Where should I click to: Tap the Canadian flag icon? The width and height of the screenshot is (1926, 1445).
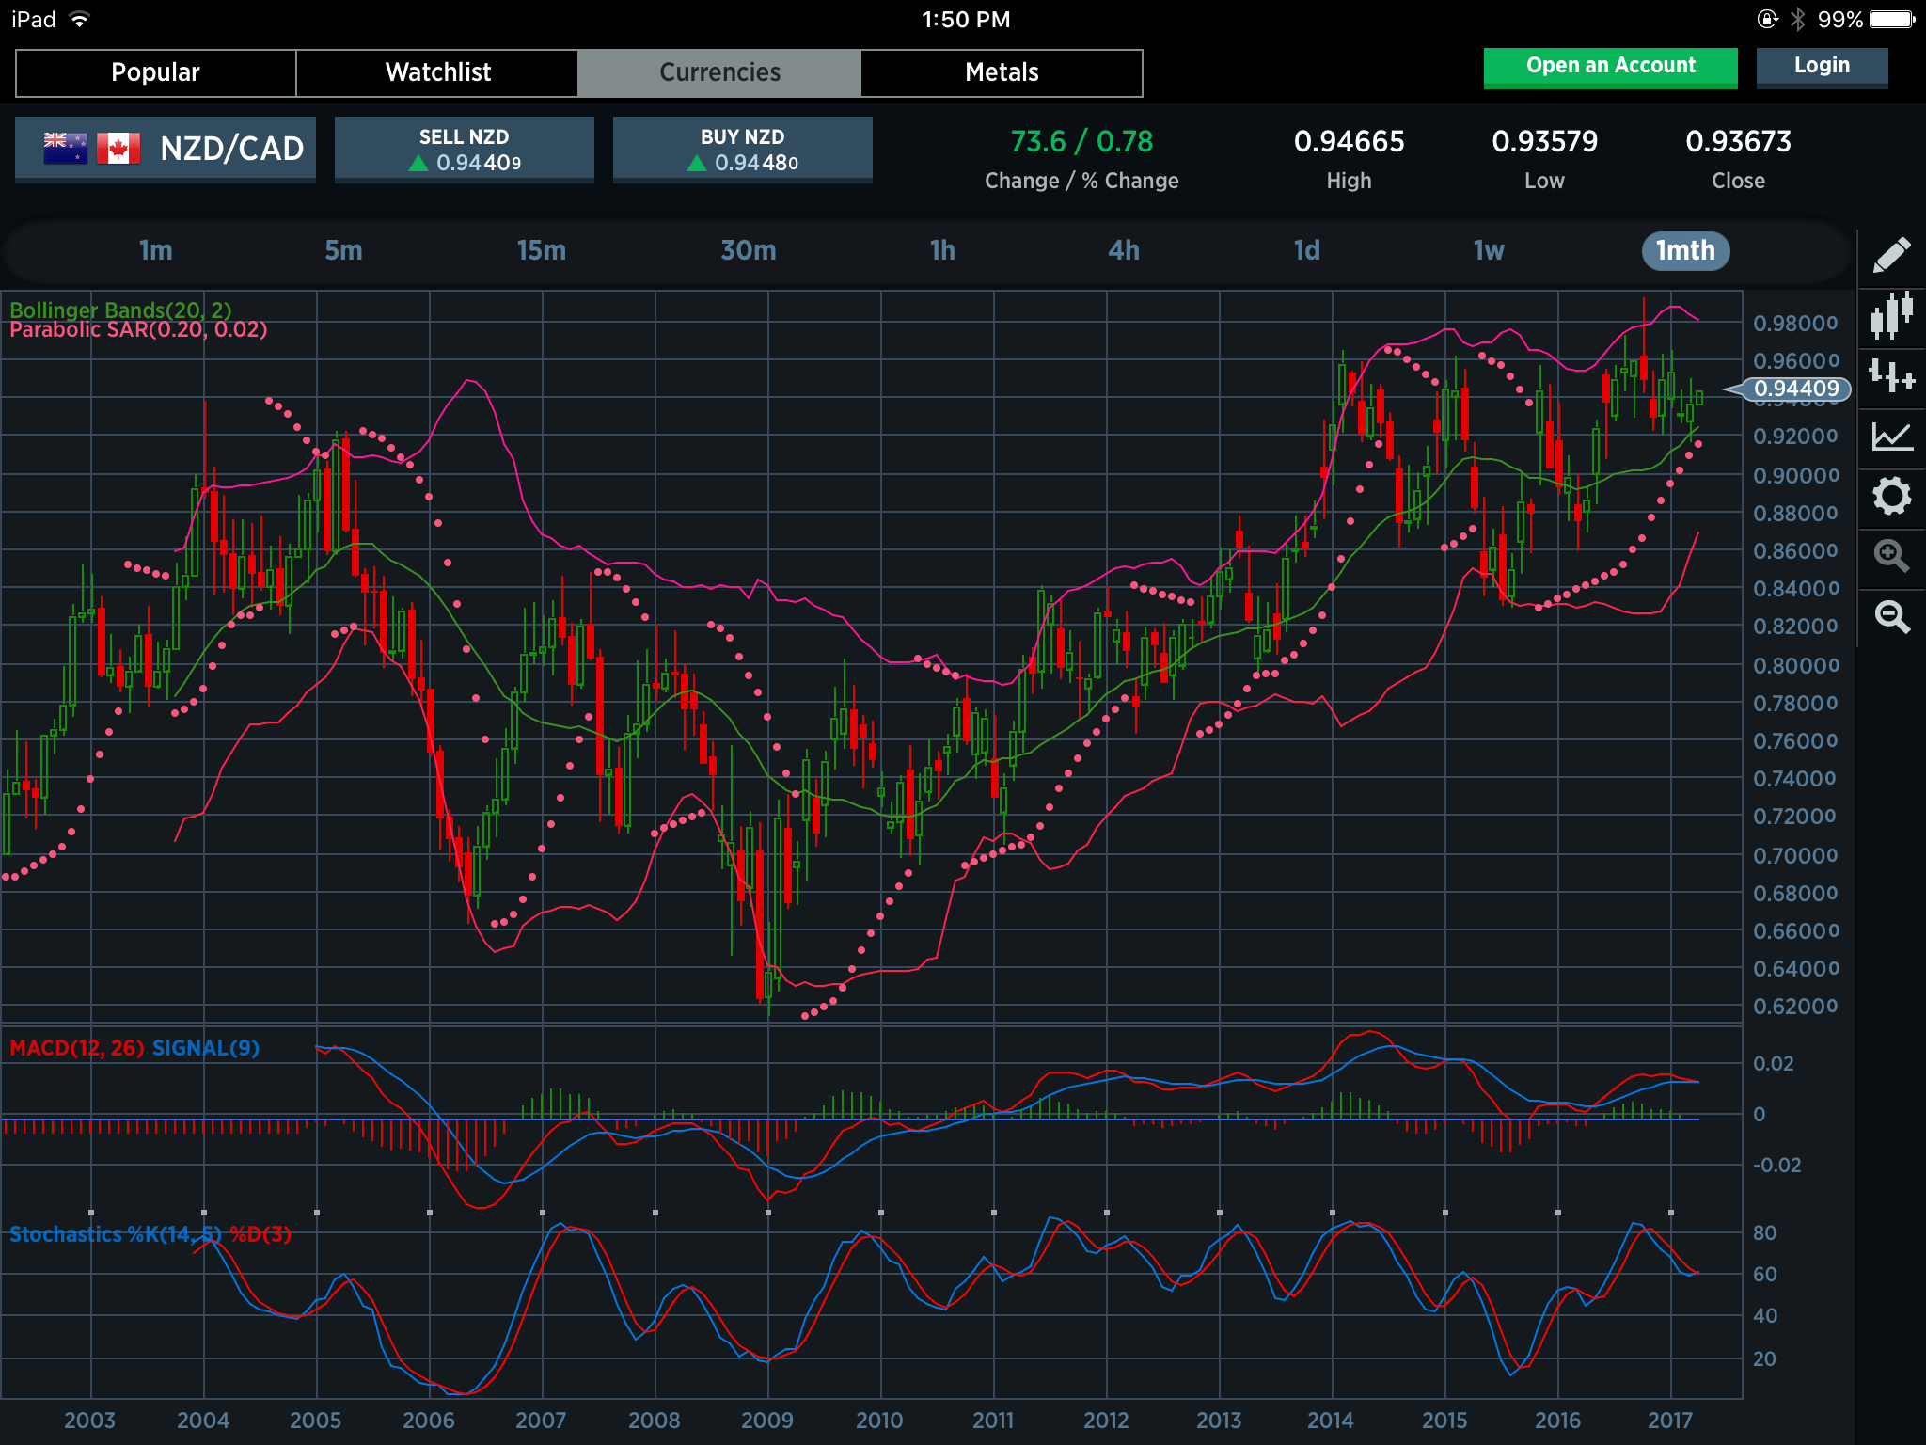pyautogui.click(x=118, y=148)
